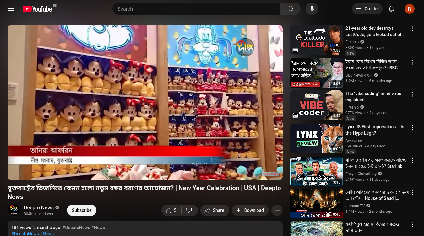Open options for Masjidul Haram video
The width and height of the screenshot is (424, 236).
[x=413, y=225]
